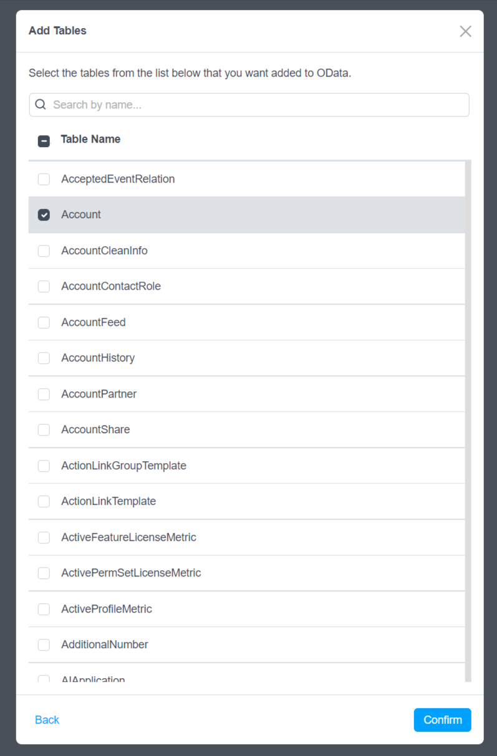Go Back to the previous step
The width and height of the screenshot is (497, 756).
tap(47, 720)
